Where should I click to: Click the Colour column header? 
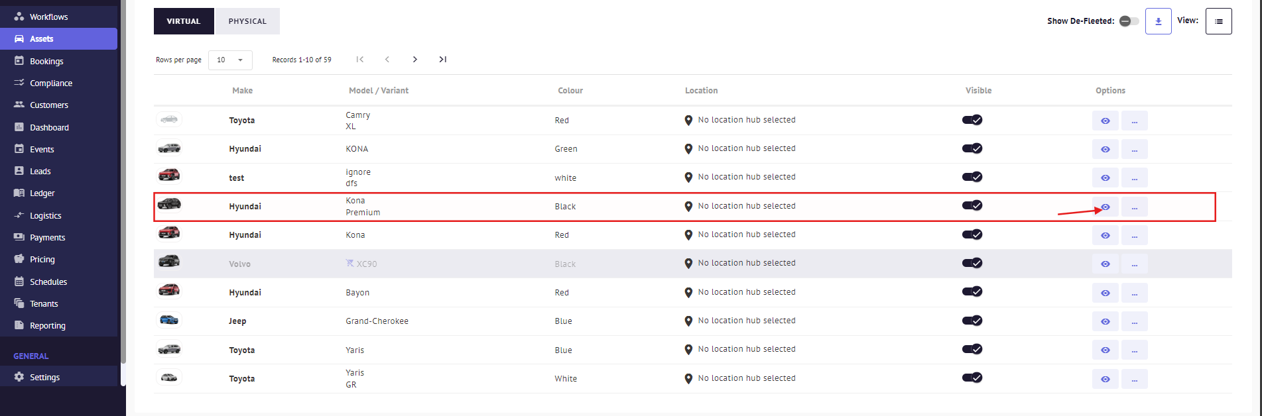570,91
